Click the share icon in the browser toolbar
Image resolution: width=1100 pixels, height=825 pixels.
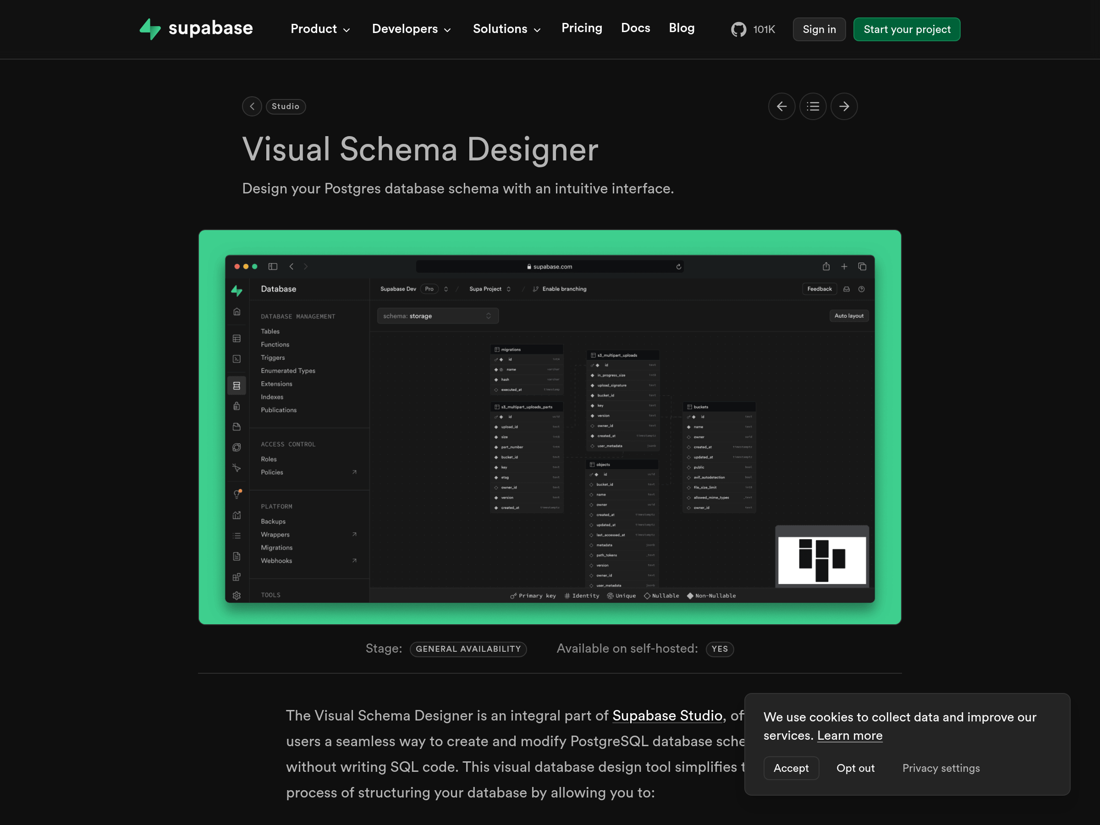pyautogui.click(x=826, y=267)
